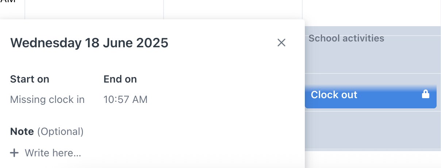Close the Wednesday 18 June popup
This screenshot has height=168, width=441.
pos(281,43)
